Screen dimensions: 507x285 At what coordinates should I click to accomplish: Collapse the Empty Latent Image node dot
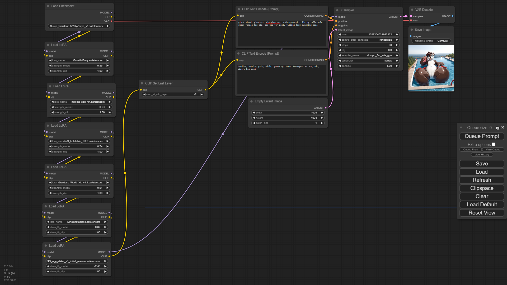click(x=251, y=101)
